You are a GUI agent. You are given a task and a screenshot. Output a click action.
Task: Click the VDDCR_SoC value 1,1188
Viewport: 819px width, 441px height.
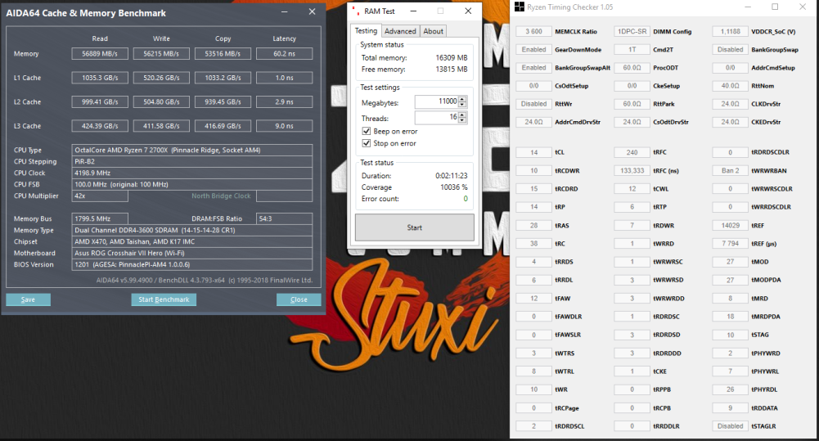[730, 31]
